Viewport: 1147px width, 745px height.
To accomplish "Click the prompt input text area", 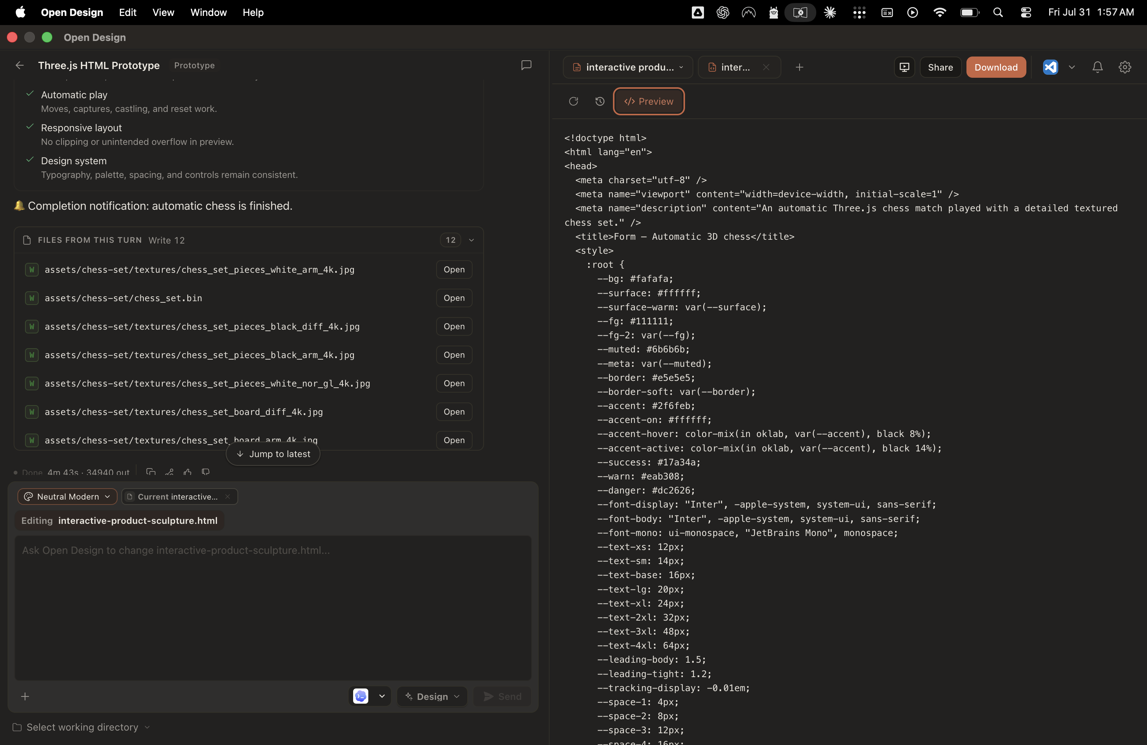I will tap(273, 607).
